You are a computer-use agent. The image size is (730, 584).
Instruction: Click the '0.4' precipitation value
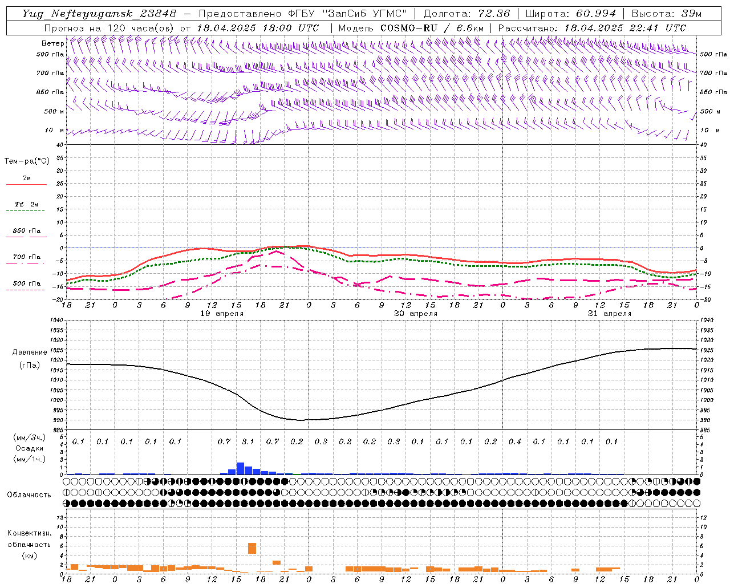[x=515, y=441]
